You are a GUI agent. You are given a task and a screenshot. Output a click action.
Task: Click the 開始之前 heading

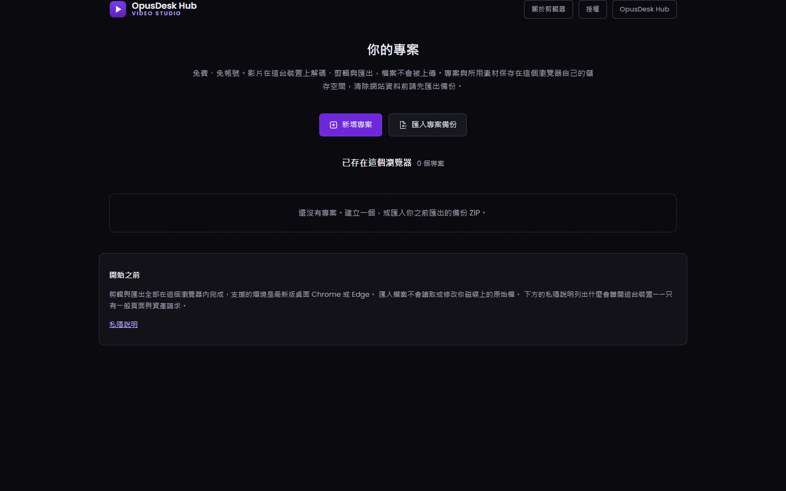(x=124, y=275)
